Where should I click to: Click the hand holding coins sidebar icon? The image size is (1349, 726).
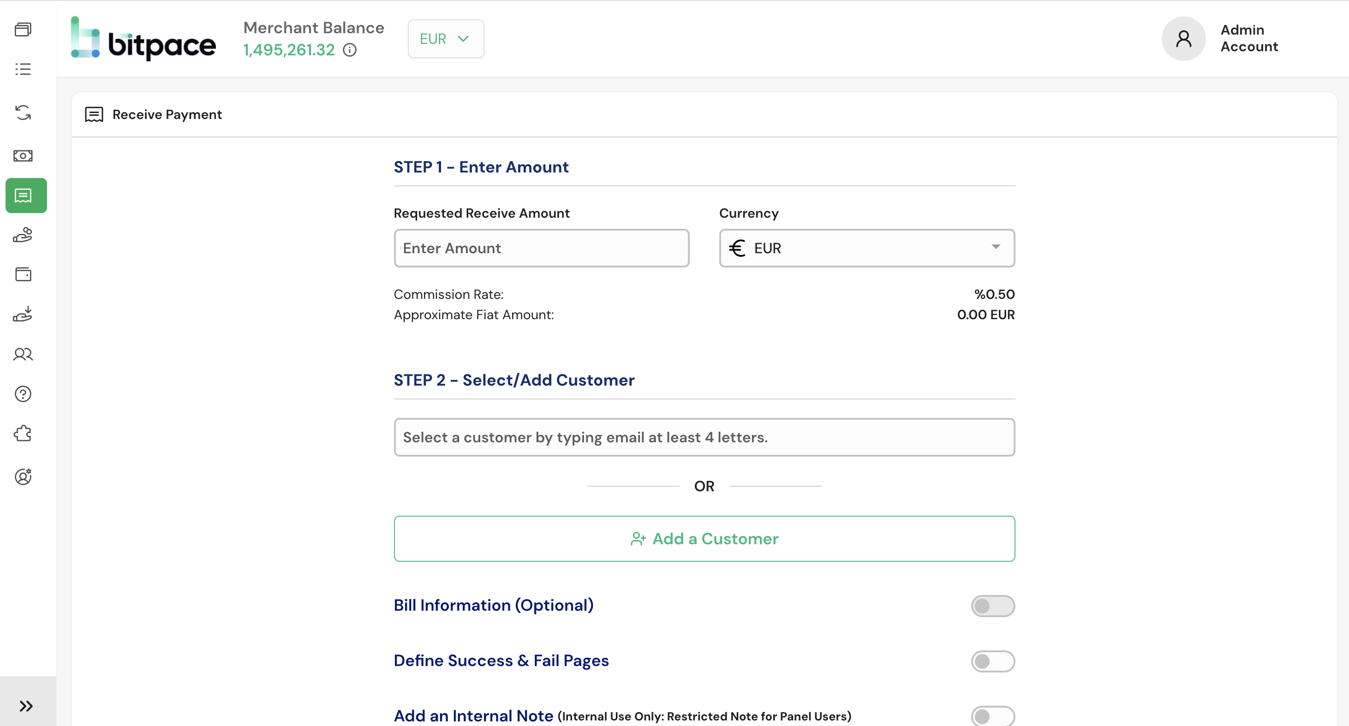coord(23,235)
